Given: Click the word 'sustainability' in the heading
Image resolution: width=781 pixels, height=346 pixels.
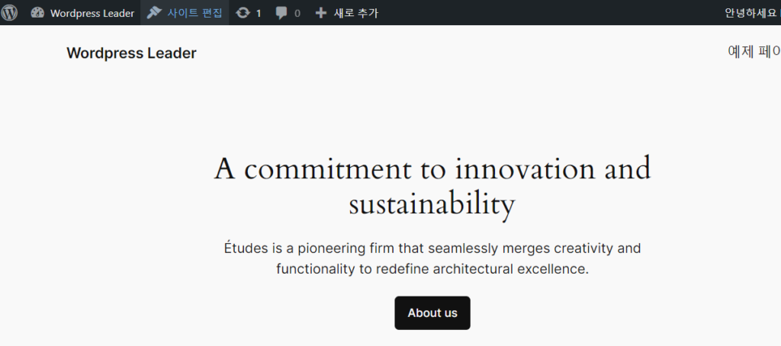Looking at the screenshot, I should pos(432,204).
